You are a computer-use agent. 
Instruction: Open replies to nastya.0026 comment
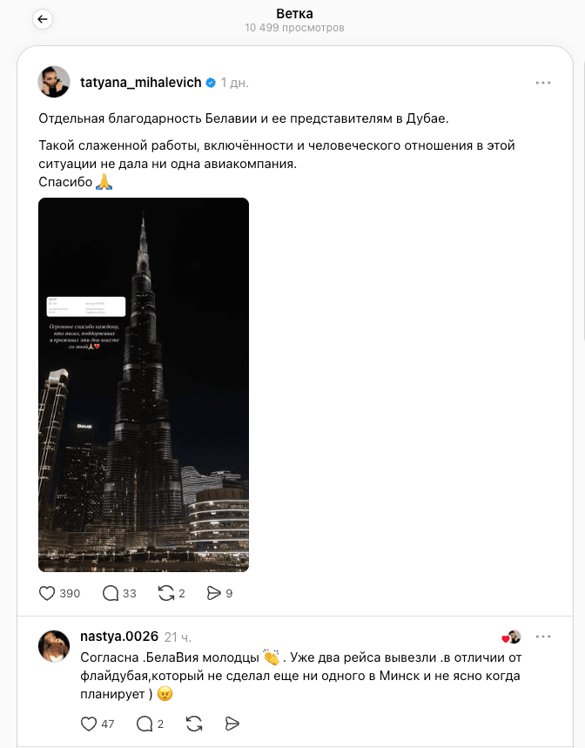pos(145,724)
